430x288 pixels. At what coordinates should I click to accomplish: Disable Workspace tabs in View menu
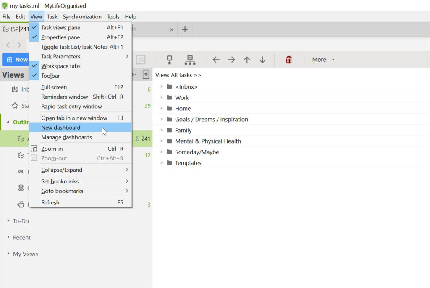[60, 66]
